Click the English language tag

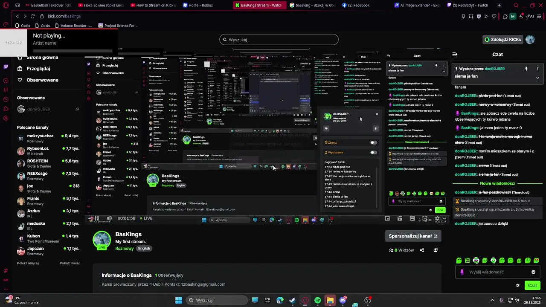(x=144, y=248)
